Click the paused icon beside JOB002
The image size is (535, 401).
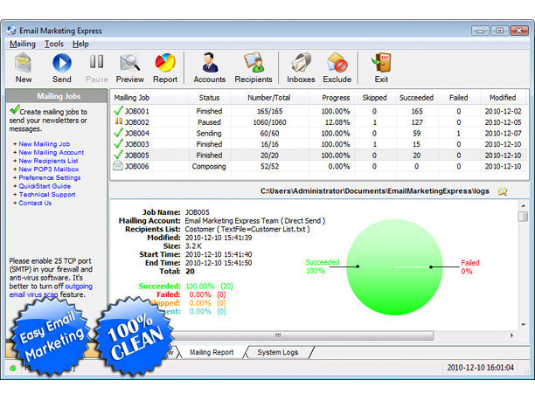118,121
